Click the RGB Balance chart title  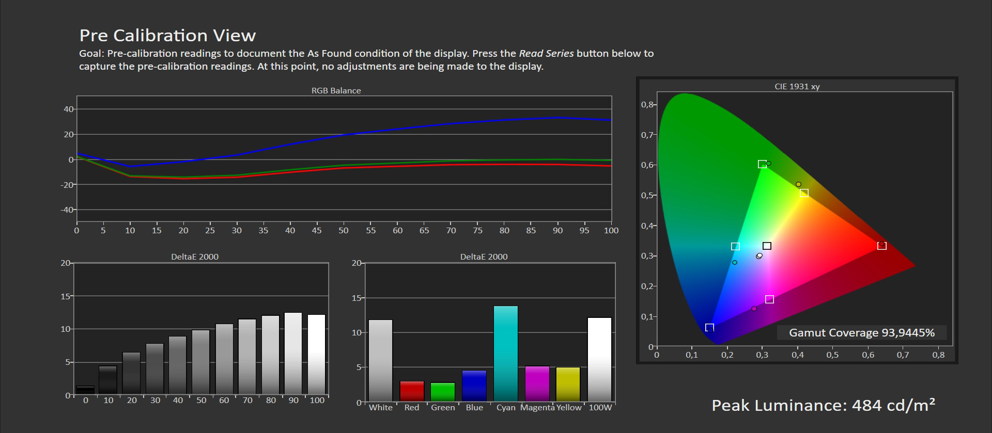pyautogui.click(x=336, y=90)
